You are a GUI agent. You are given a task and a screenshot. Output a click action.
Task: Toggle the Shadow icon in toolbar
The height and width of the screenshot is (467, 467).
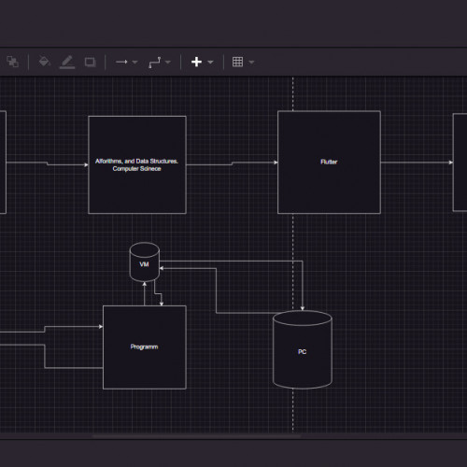point(90,62)
